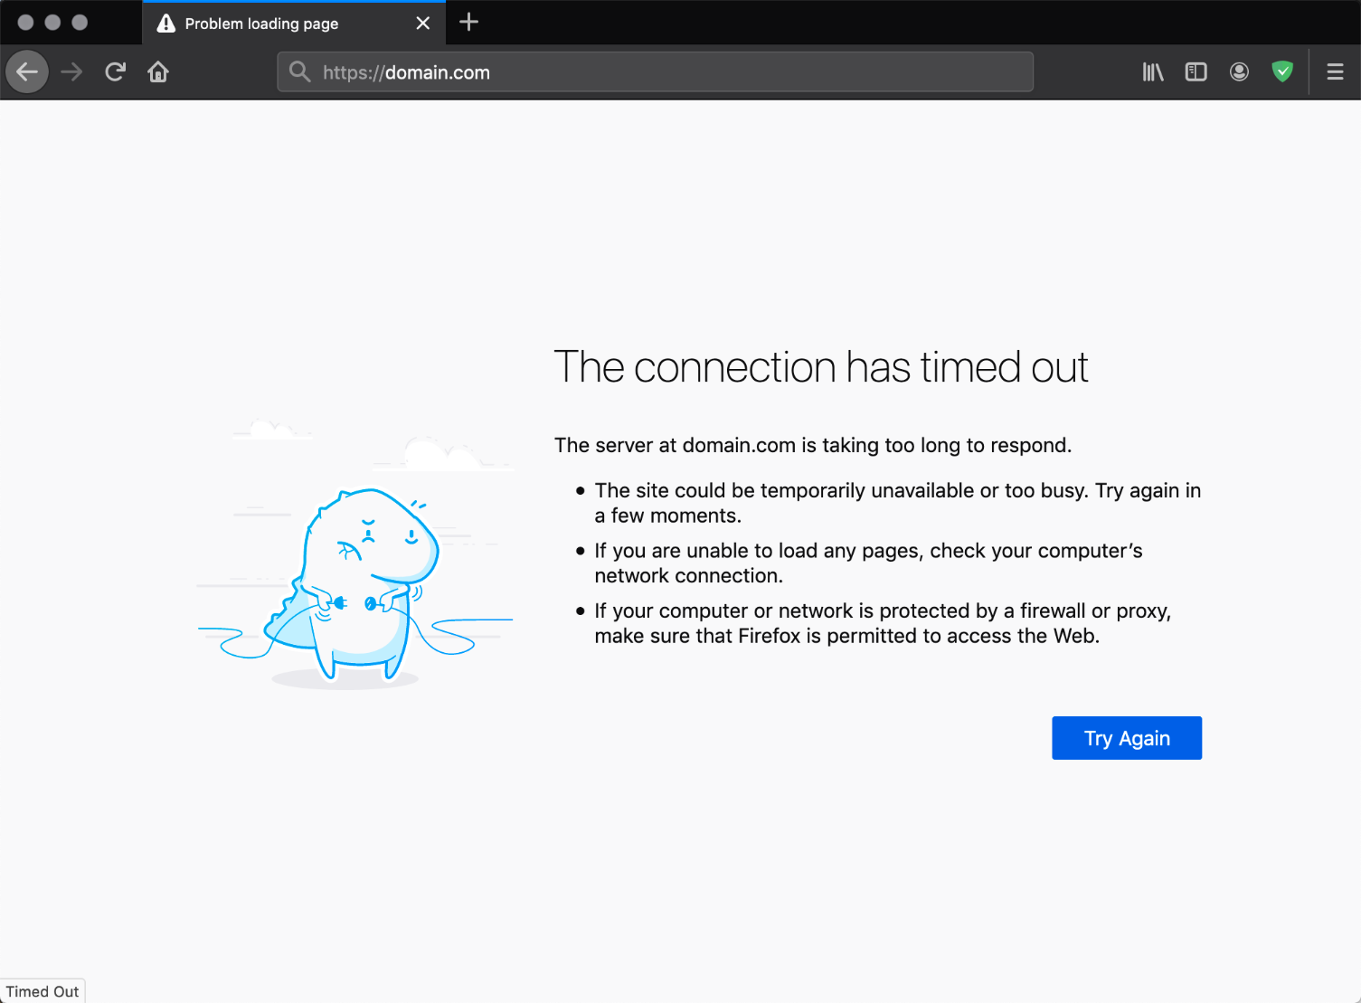Click the Timed Out status label
The image size is (1361, 1003).
coord(43,991)
